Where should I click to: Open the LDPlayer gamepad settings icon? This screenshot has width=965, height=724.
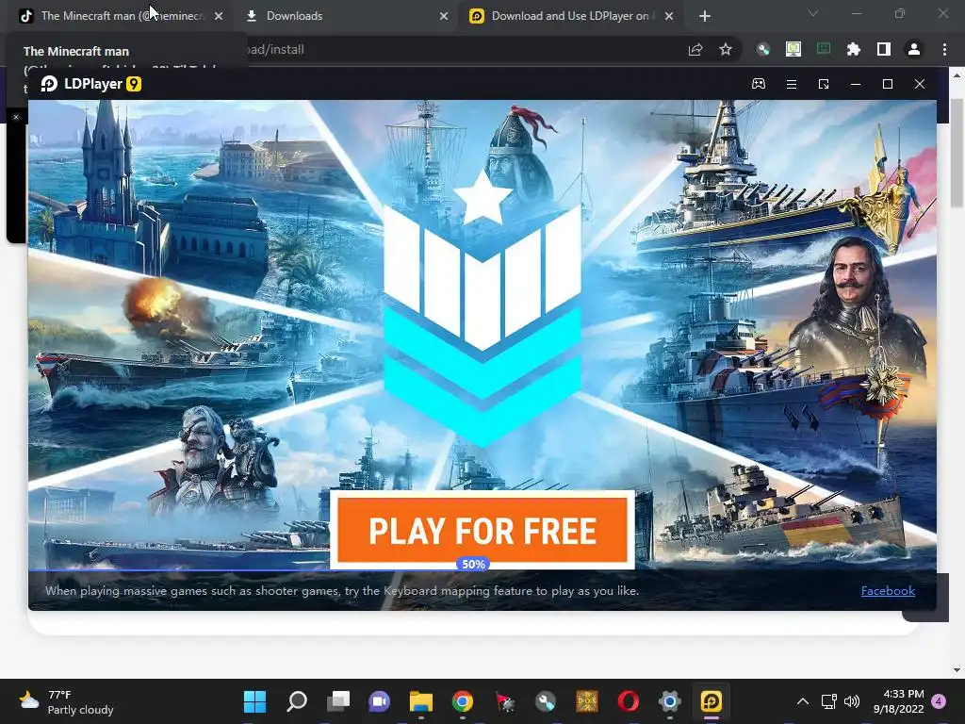(759, 84)
